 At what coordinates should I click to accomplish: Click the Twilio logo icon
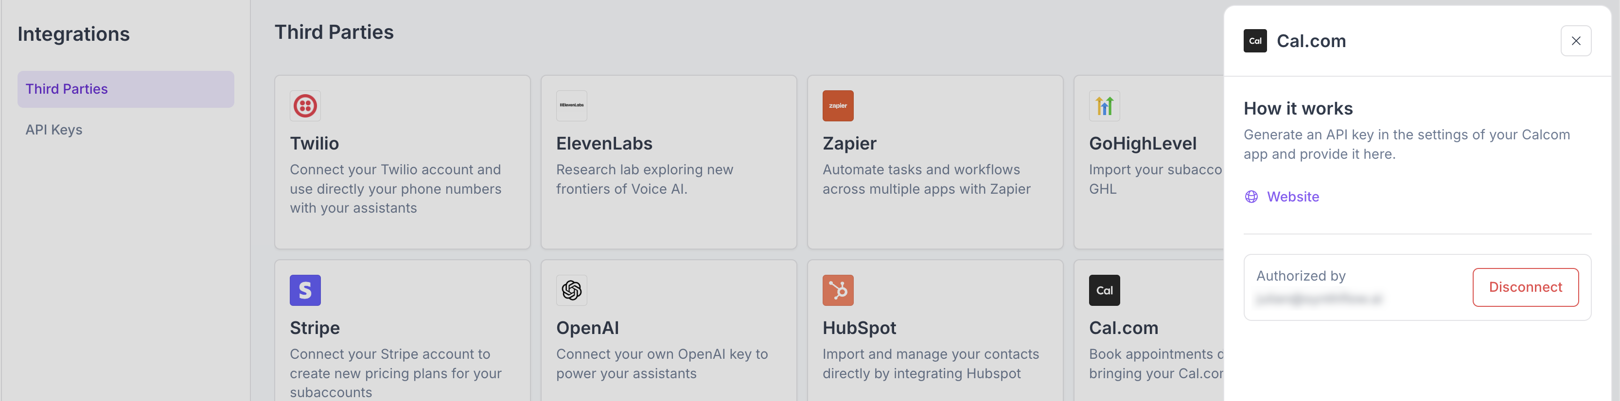[305, 105]
